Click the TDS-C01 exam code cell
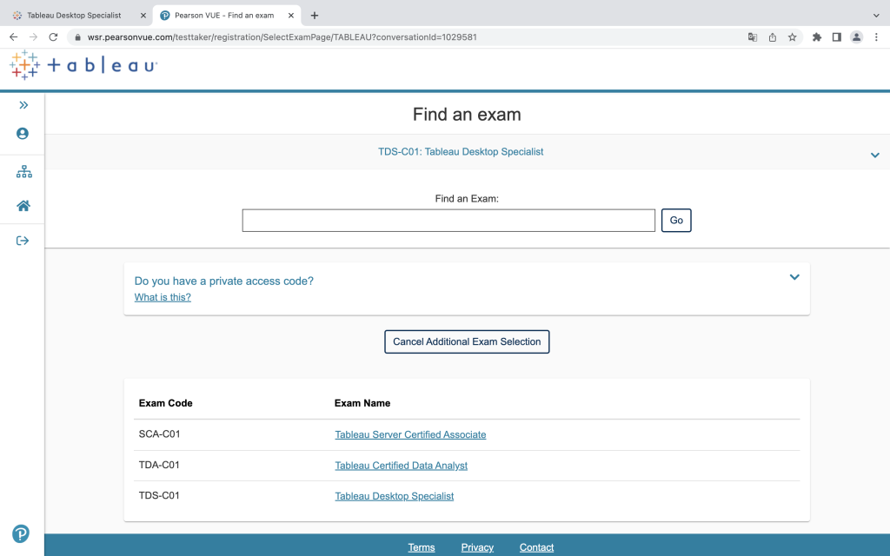Viewport: 890px width, 556px height. [x=159, y=495]
